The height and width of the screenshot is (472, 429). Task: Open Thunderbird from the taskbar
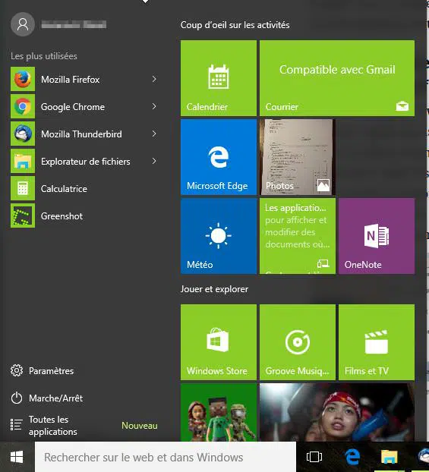424,457
